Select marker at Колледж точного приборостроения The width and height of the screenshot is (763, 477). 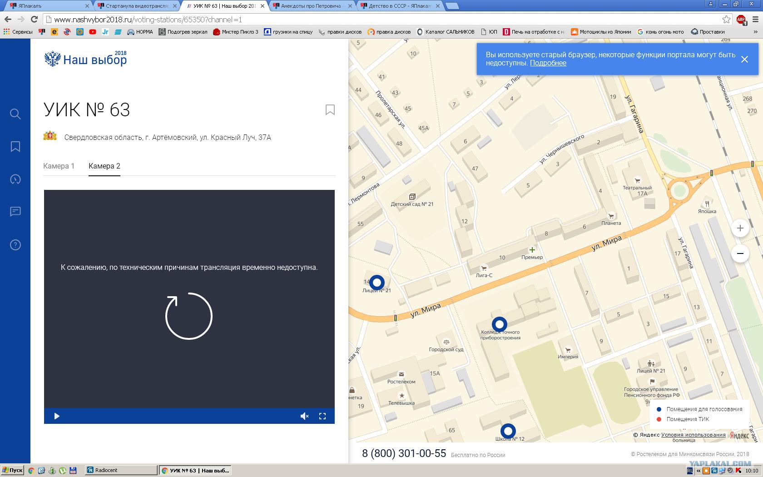tap(500, 324)
